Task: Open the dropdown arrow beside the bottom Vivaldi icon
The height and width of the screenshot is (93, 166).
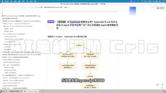Action: coord(3,91)
